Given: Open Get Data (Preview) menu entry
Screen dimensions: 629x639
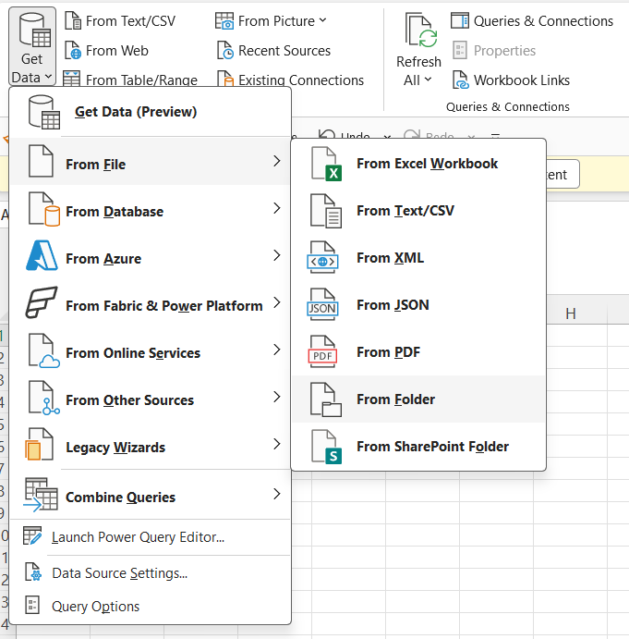Looking at the screenshot, I should [150, 112].
